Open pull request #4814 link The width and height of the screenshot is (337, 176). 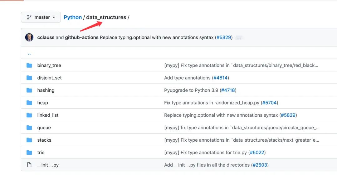(x=220, y=78)
